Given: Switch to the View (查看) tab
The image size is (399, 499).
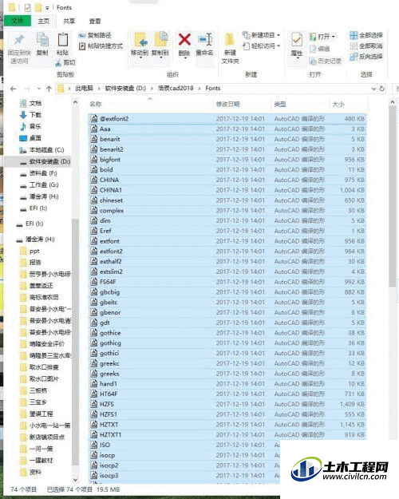Looking at the screenshot, I should (x=95, y=22).
